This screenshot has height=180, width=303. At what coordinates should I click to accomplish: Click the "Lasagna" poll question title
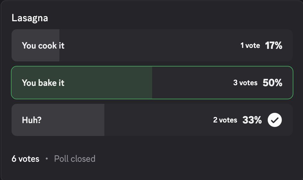[x=30, y=18]
